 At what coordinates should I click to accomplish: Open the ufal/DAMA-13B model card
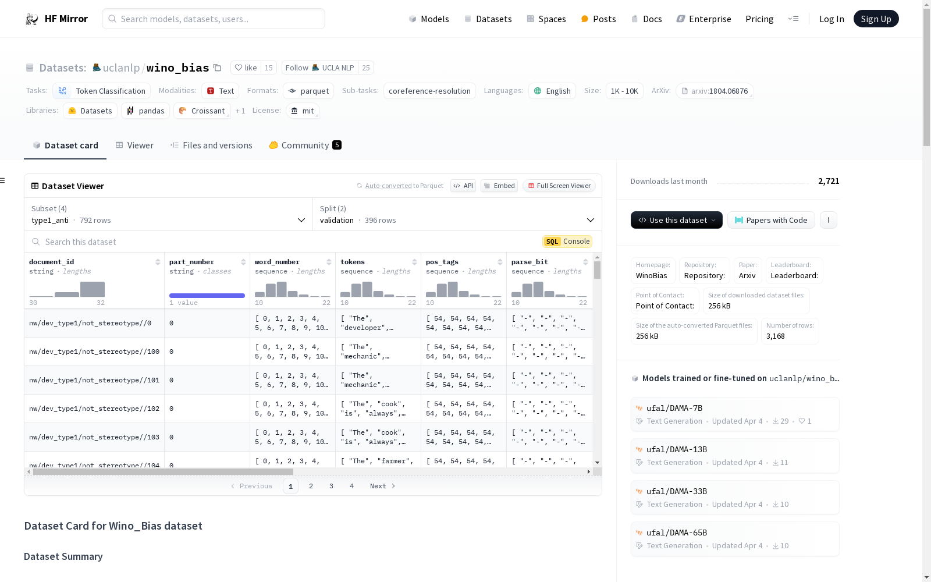pos(735,456)
